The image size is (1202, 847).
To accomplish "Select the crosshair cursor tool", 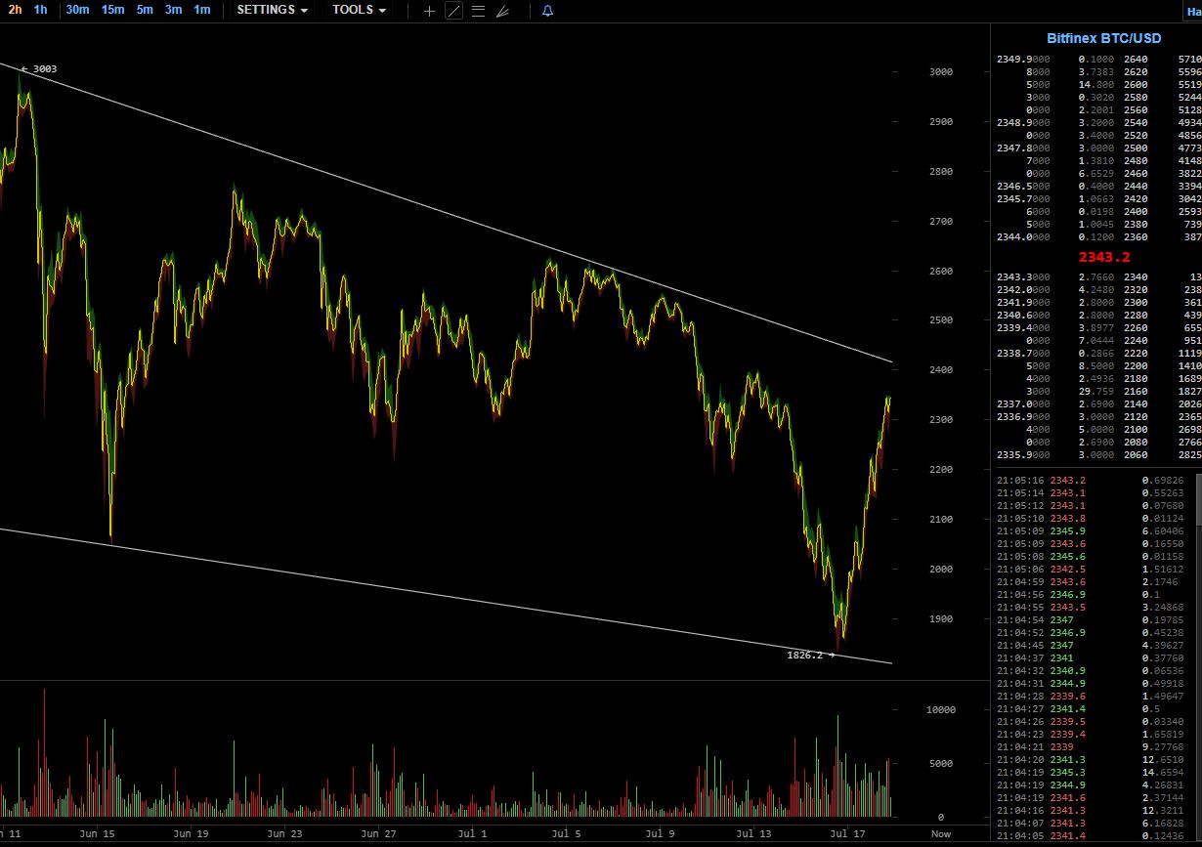I will [x=429, y=11].
